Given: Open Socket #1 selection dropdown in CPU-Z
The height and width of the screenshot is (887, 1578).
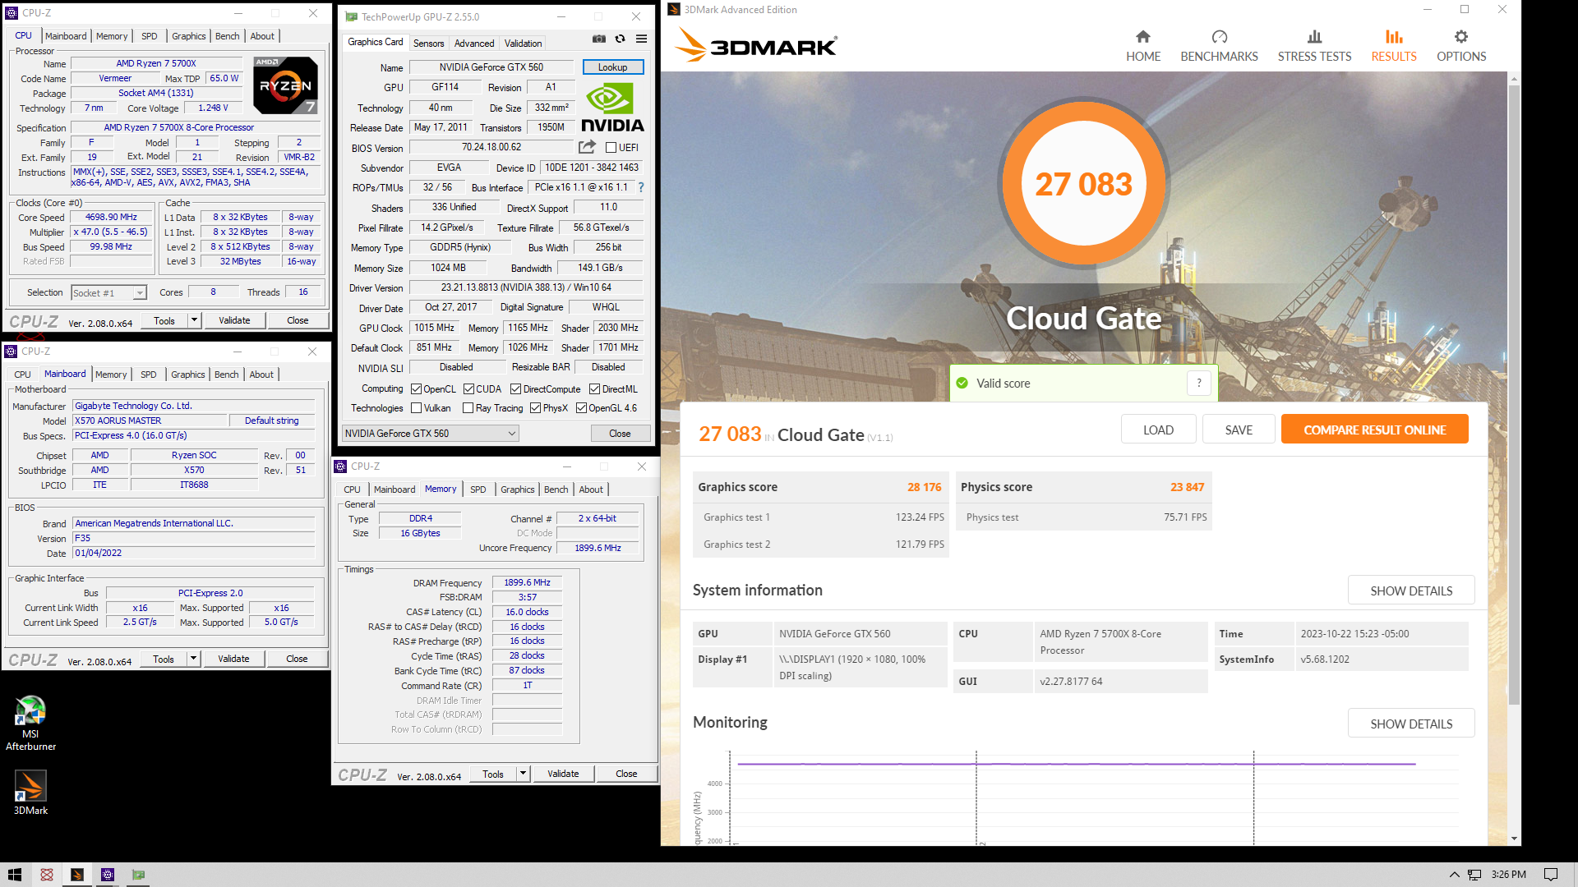Looking at the screenshot, I should tap(108, 293).
